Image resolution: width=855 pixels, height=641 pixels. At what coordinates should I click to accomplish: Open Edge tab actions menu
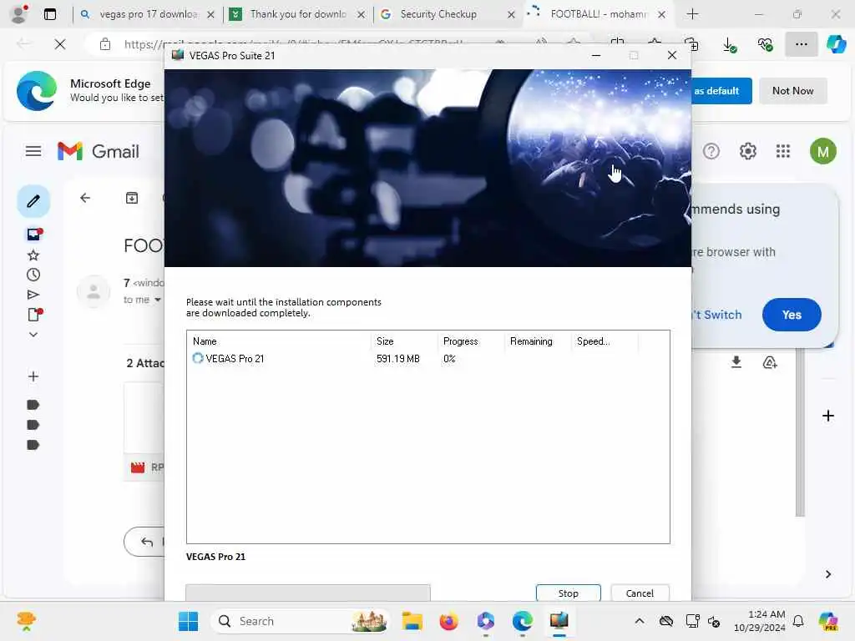pos(49,14)
